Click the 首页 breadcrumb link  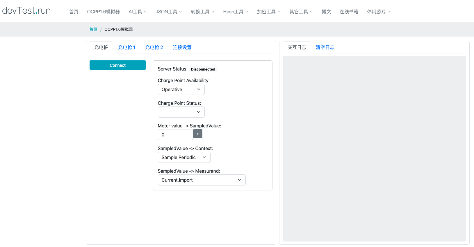[93, 29]
